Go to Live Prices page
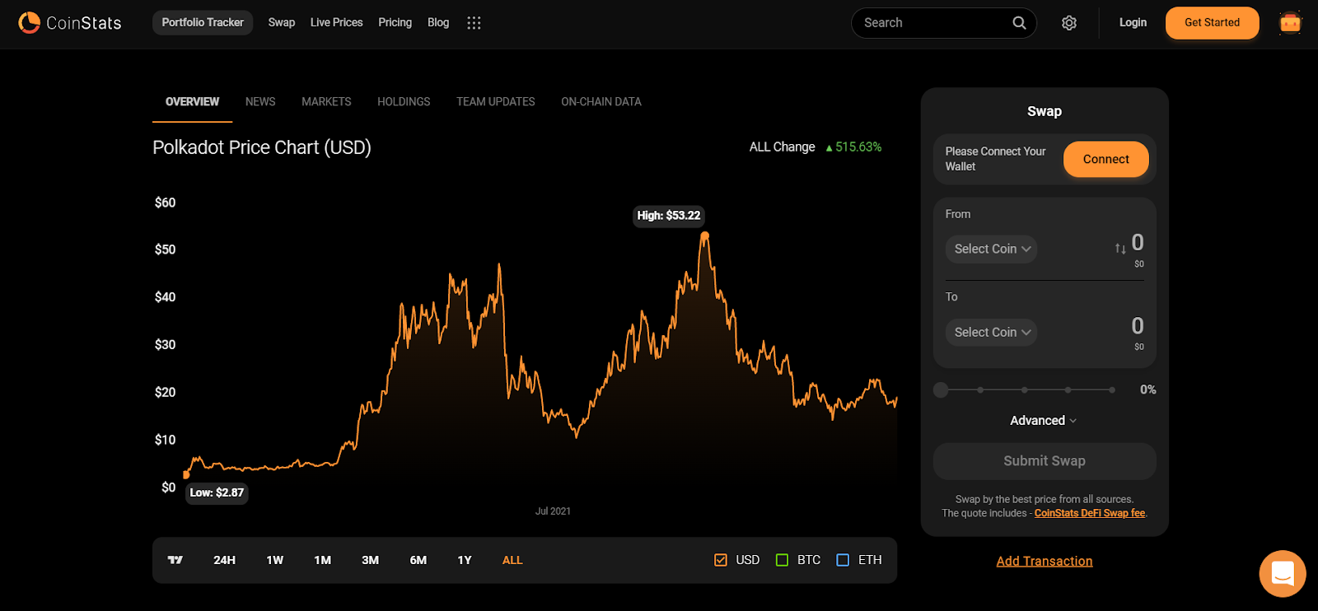Screen dimensions: 1318x611 (336, 23)
